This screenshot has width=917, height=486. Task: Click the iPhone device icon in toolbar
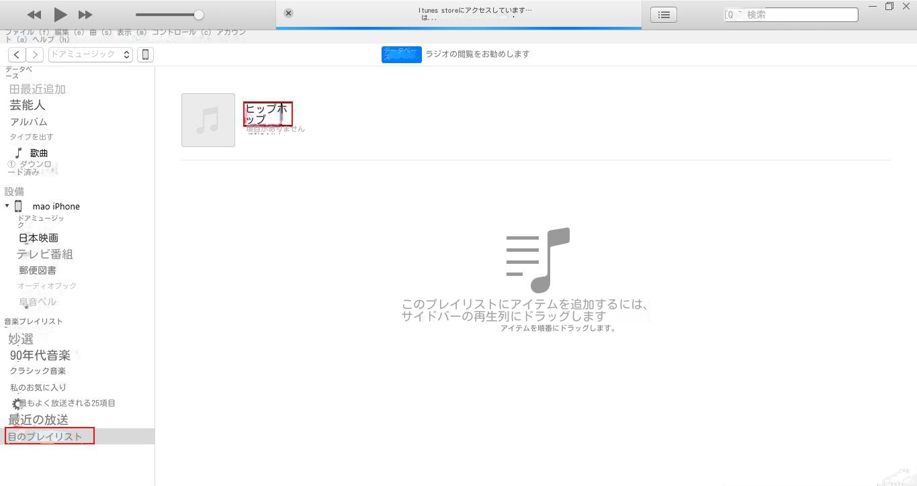145,54
